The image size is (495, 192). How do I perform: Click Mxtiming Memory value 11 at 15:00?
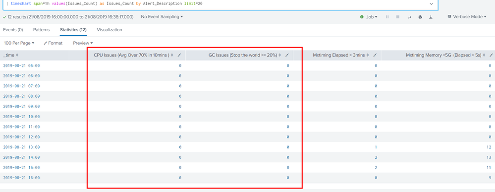click(489, 168)
